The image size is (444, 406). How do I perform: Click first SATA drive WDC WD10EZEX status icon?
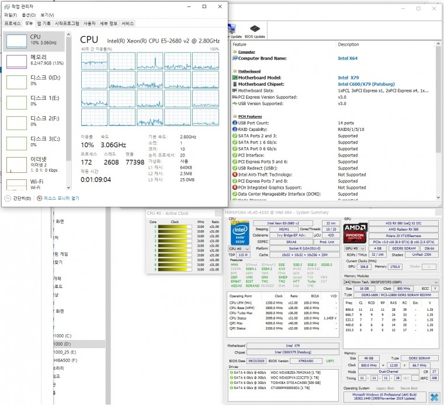click(231, 373)
